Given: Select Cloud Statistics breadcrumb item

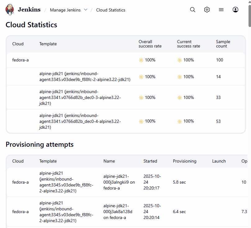Looking at the screenshot, I should click(110, 10).
